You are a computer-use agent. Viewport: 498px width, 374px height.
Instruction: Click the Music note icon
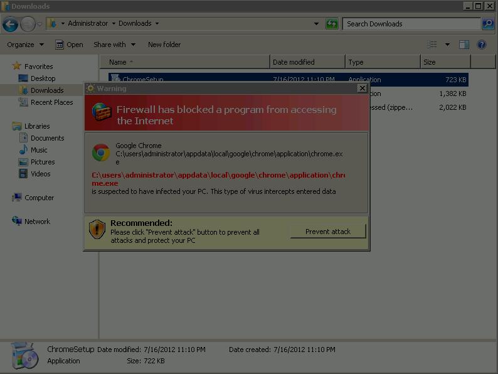pos(23,150)
